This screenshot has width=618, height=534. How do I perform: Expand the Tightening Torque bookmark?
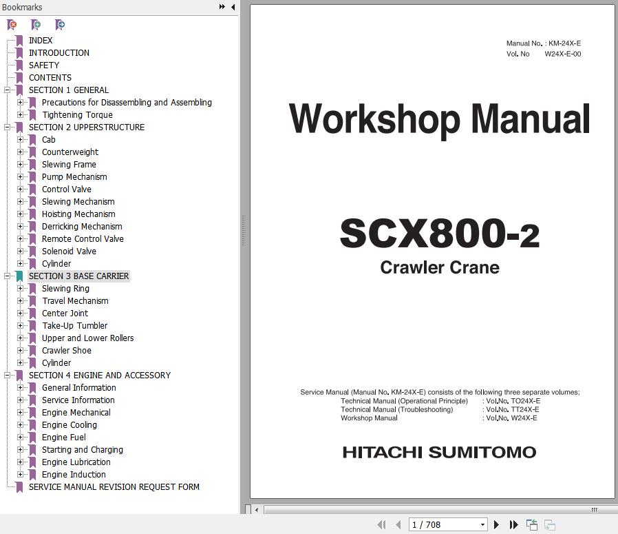[x=20, y=115]
